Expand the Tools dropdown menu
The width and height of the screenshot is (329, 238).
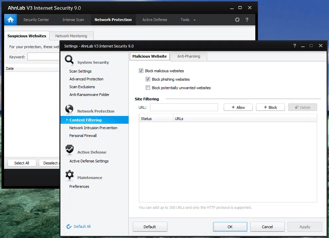click(x=188, y=20)
